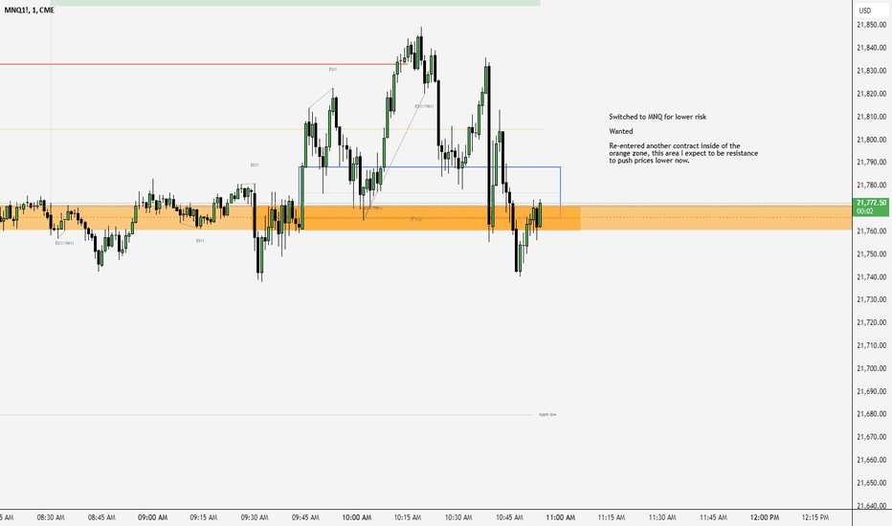
Task: Click the 10:30 AM time axis label
Action: [x=458, y=518]
